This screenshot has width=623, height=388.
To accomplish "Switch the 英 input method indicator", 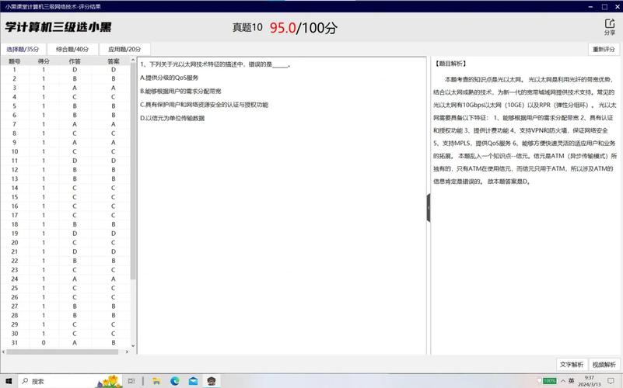I will (572, 381).
